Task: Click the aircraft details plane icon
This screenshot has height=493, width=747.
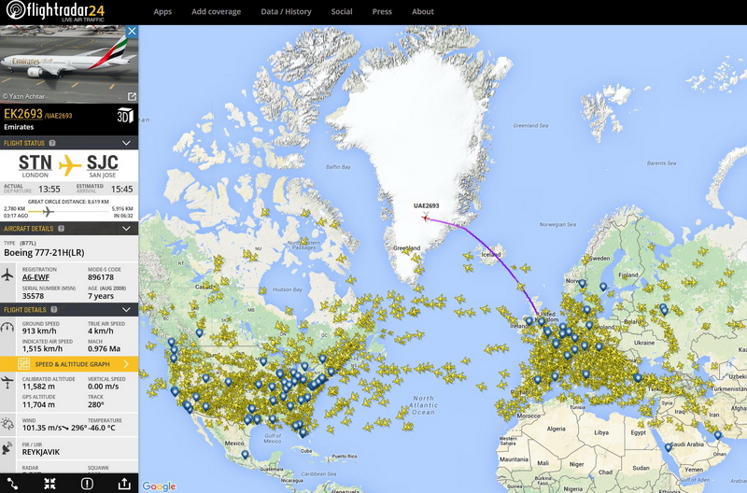Action: pos(7,275)
